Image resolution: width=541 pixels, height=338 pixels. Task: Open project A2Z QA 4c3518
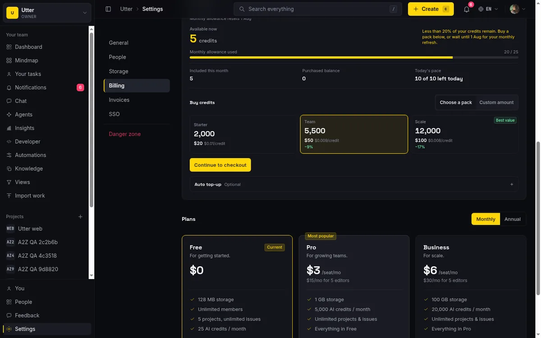[45, 256]
